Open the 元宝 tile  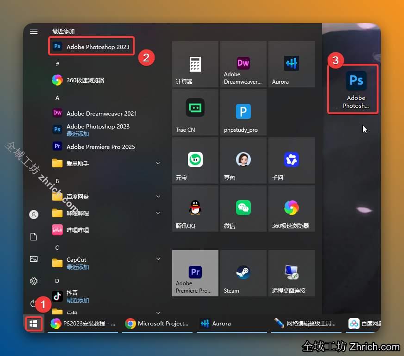click(x=195, y=160)
